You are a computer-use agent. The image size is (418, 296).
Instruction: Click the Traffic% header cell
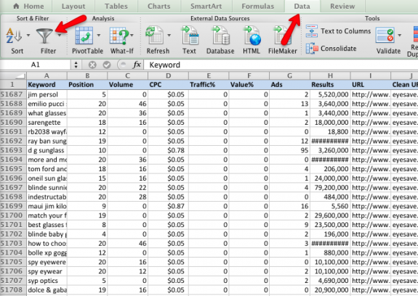click(209, 85)
